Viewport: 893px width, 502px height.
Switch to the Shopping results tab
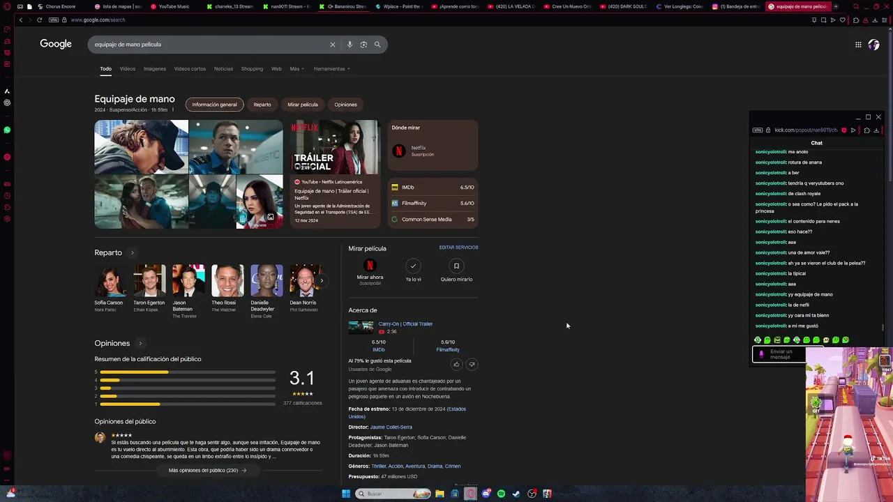(252, 69)
